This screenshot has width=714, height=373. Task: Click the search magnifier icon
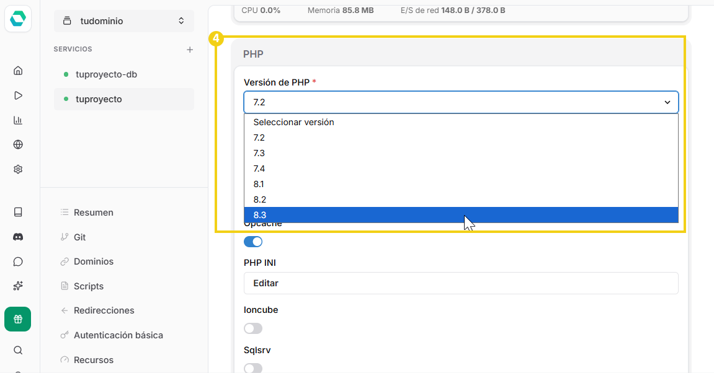[17, 349]
